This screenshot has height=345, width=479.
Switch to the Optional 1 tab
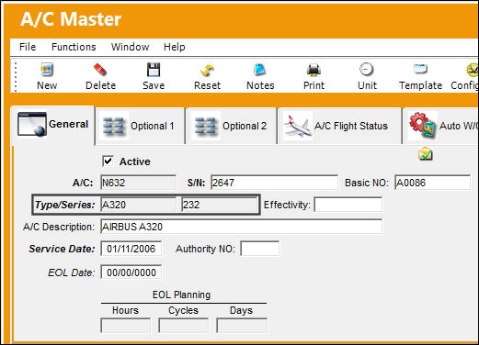pyautogui.click(x=141, y=126)
